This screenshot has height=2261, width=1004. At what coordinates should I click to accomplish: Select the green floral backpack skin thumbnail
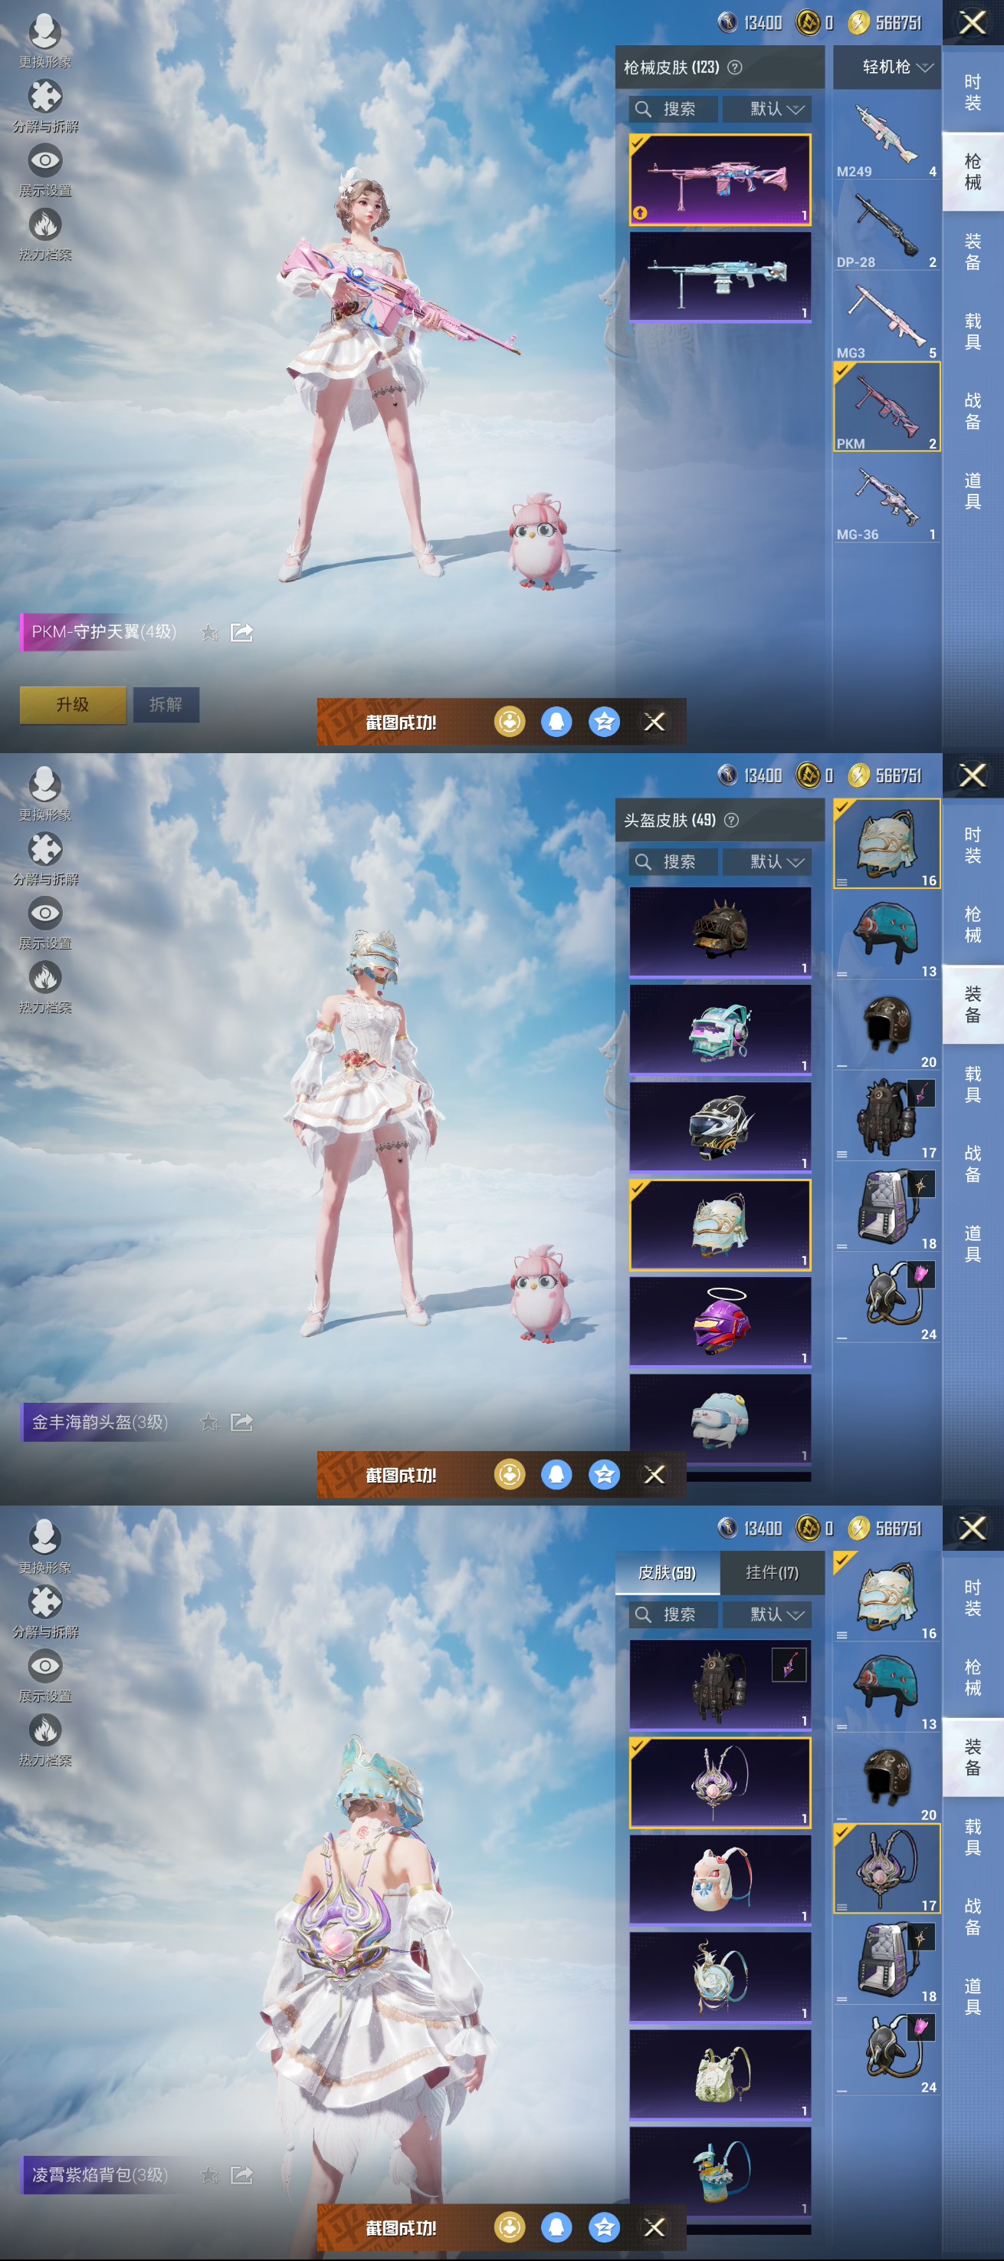[720, 2075]
